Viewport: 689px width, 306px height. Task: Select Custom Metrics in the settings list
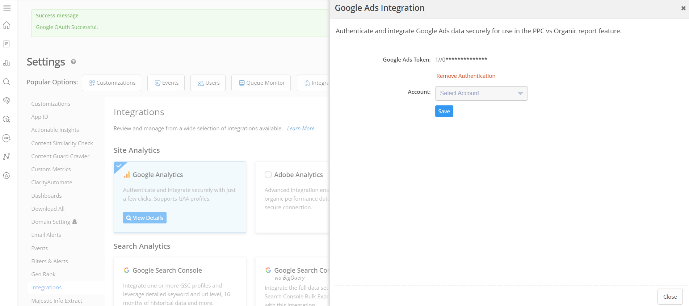click(51, 169)
